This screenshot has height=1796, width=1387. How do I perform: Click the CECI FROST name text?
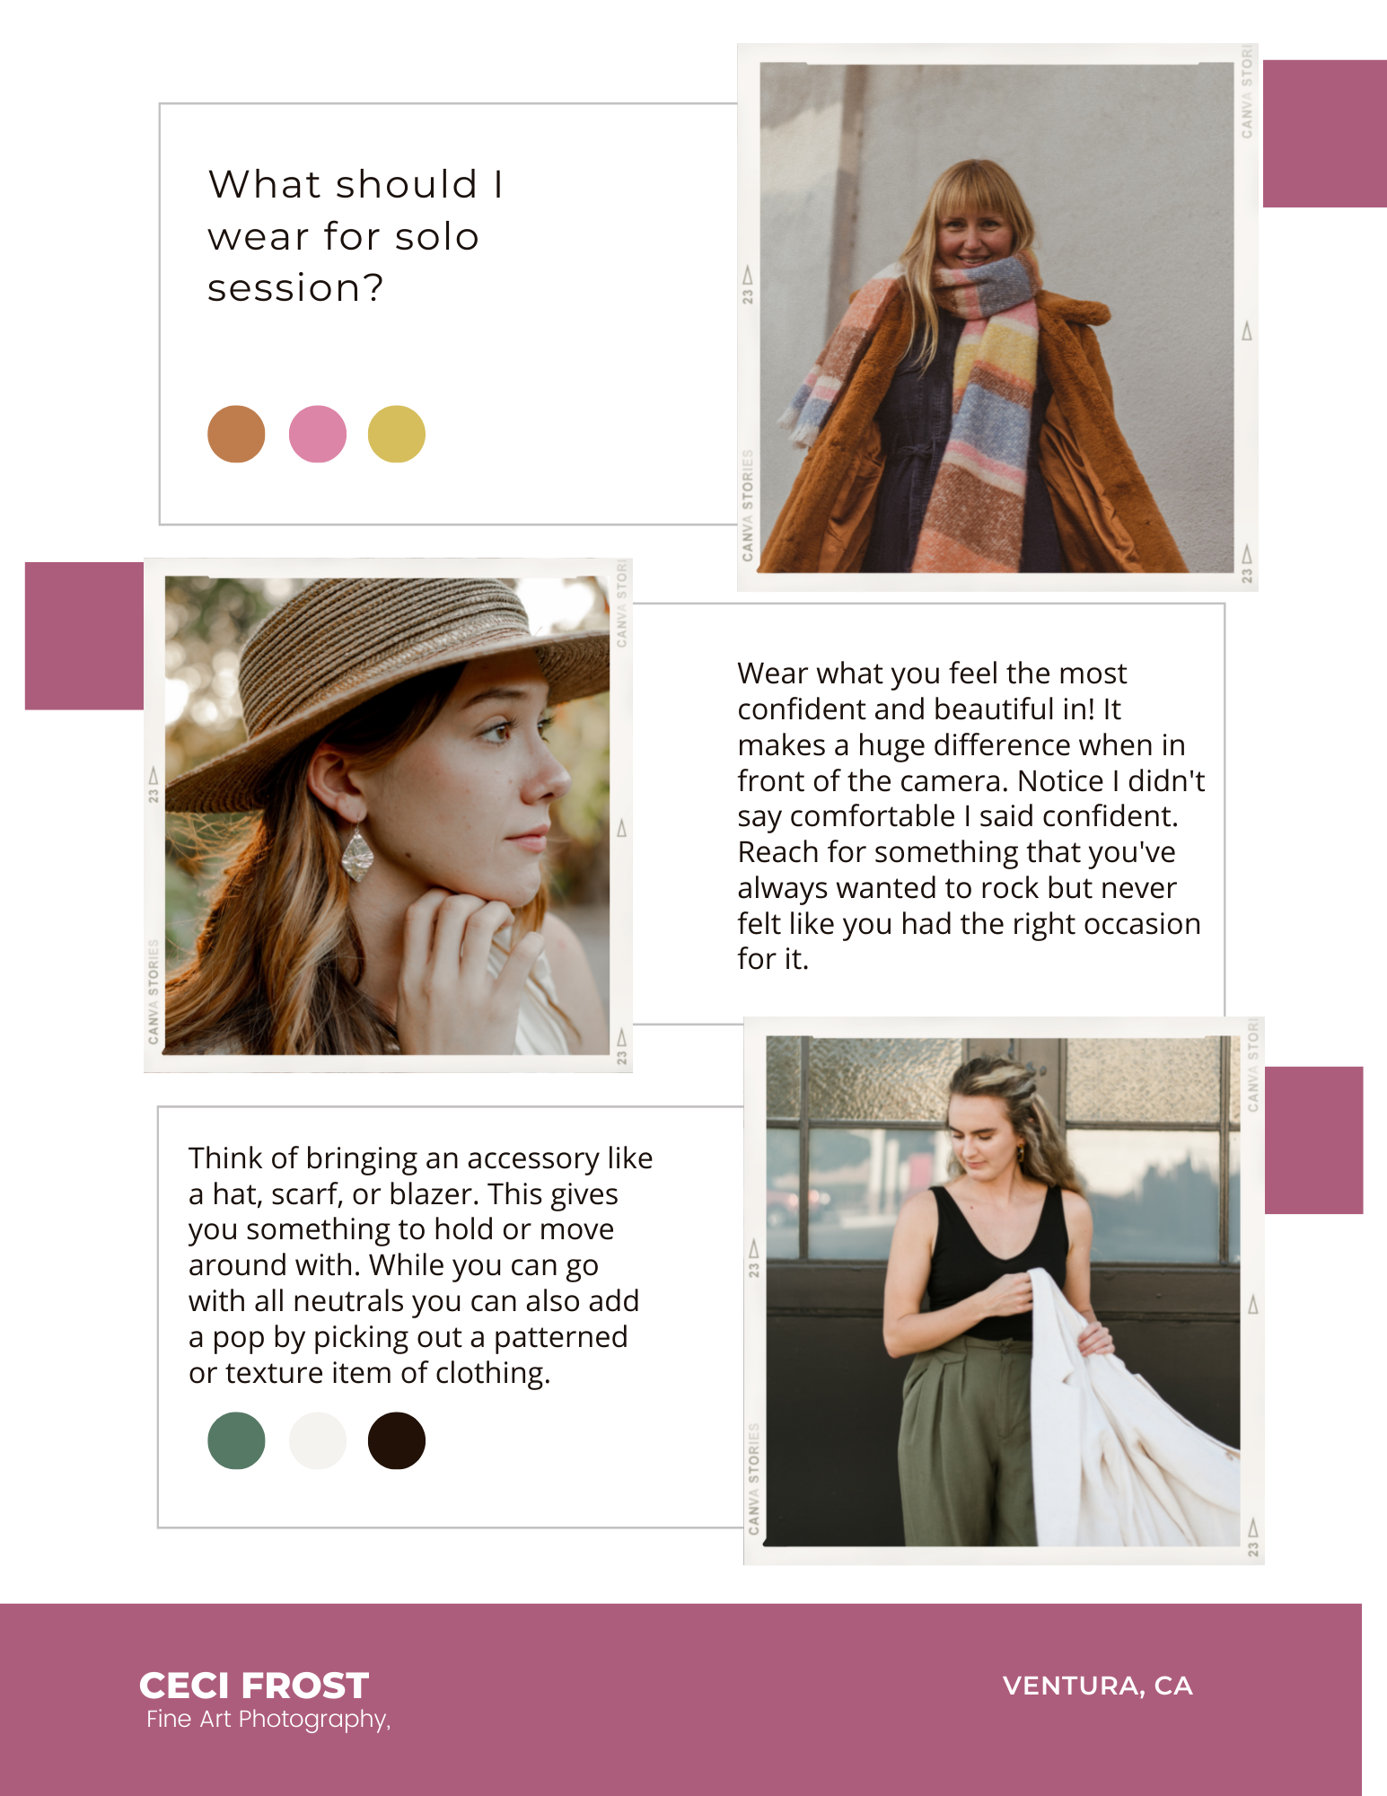pyautogui.click(x=254, y=1686)
